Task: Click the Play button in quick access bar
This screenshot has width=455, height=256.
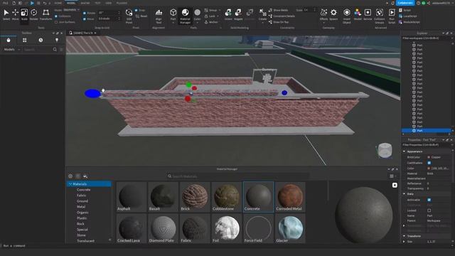Action: [x=32, y=3]
